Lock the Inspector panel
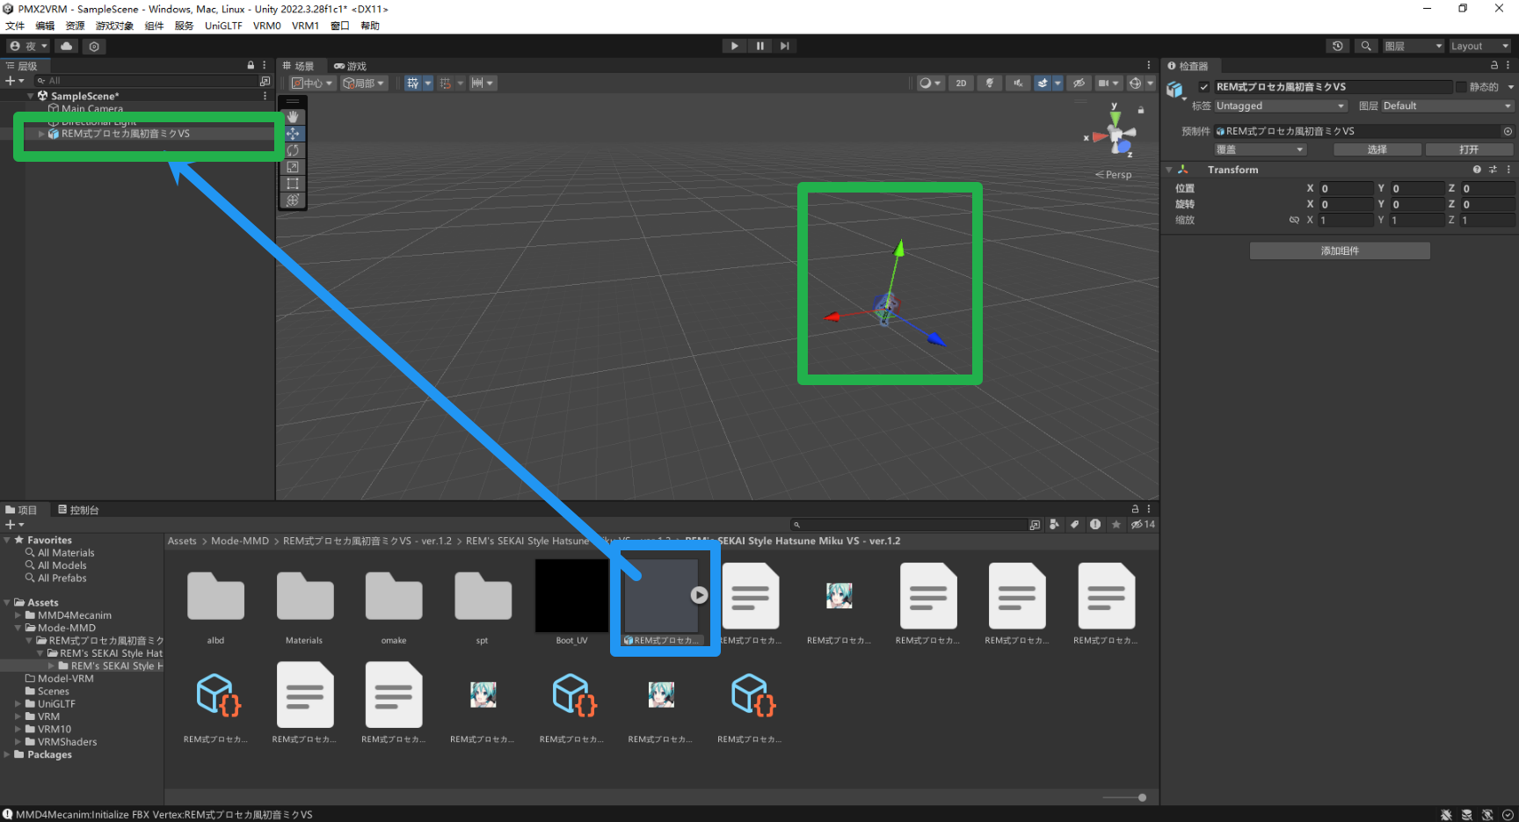1519x822 pixels. pos(1494,65)
